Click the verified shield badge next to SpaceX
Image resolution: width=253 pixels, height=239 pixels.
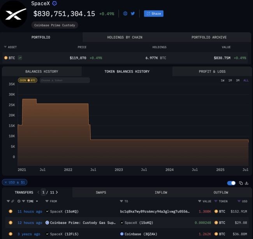(x=54, y=4)
